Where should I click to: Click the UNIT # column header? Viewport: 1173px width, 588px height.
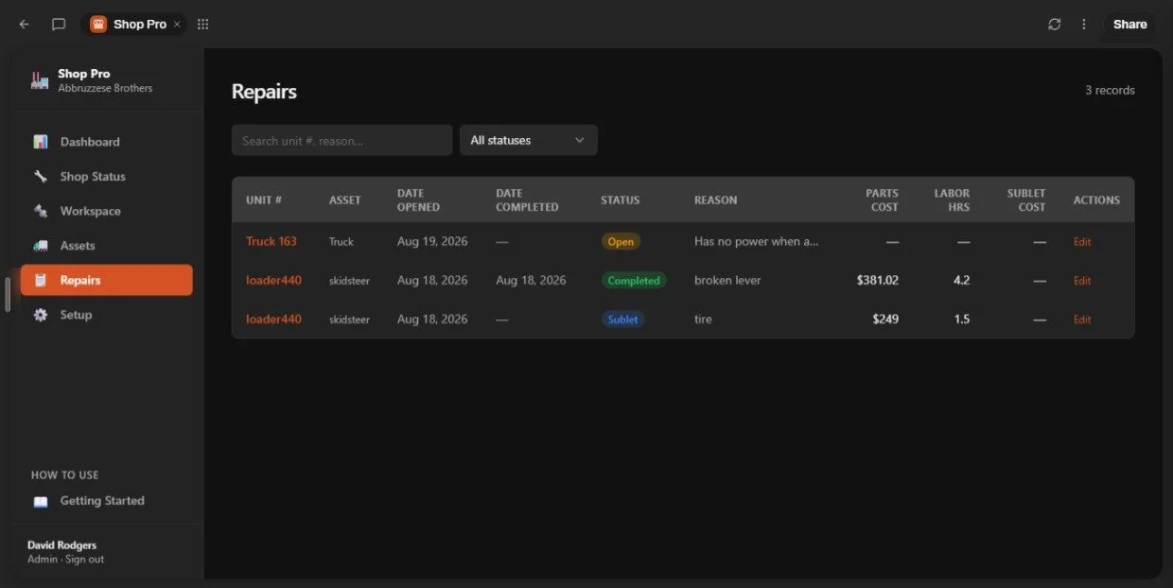264,200
